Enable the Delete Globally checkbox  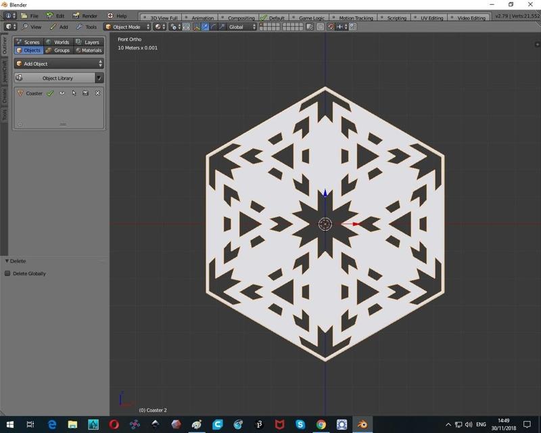7,273
